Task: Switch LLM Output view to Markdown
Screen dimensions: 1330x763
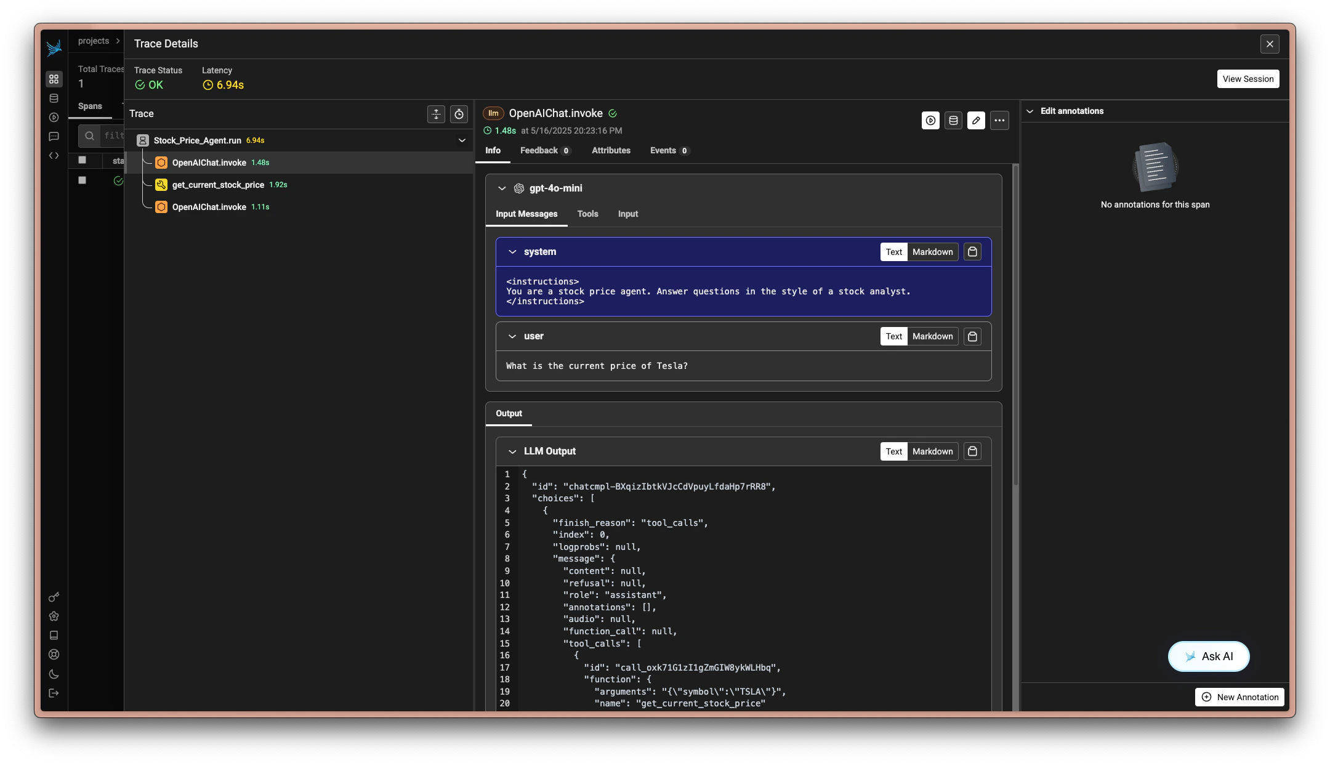Action: tap(932, 451)
